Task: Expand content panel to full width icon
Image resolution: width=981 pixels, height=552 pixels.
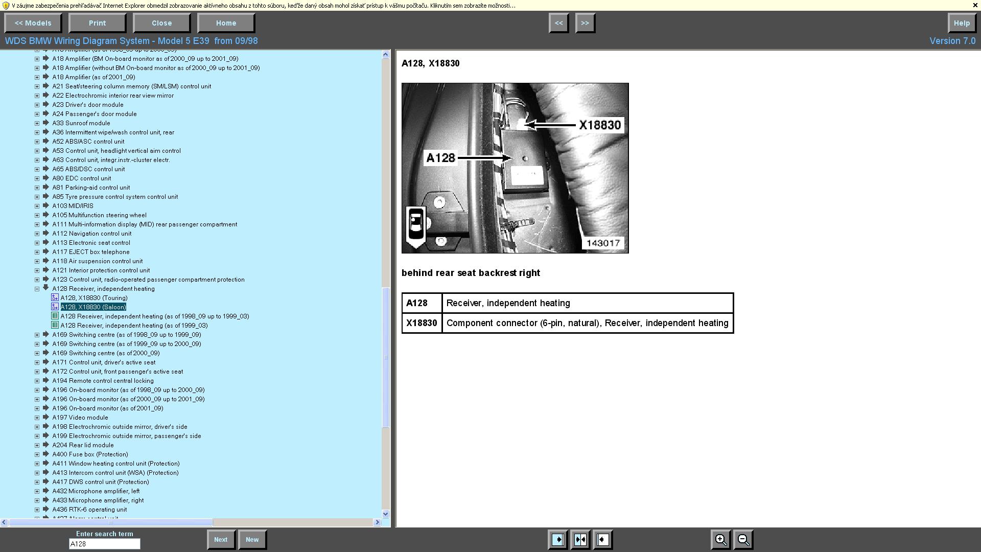Action: coord(603,540)
